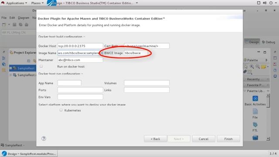Collapse the Palette Lib... drawer

click(257, 91)
